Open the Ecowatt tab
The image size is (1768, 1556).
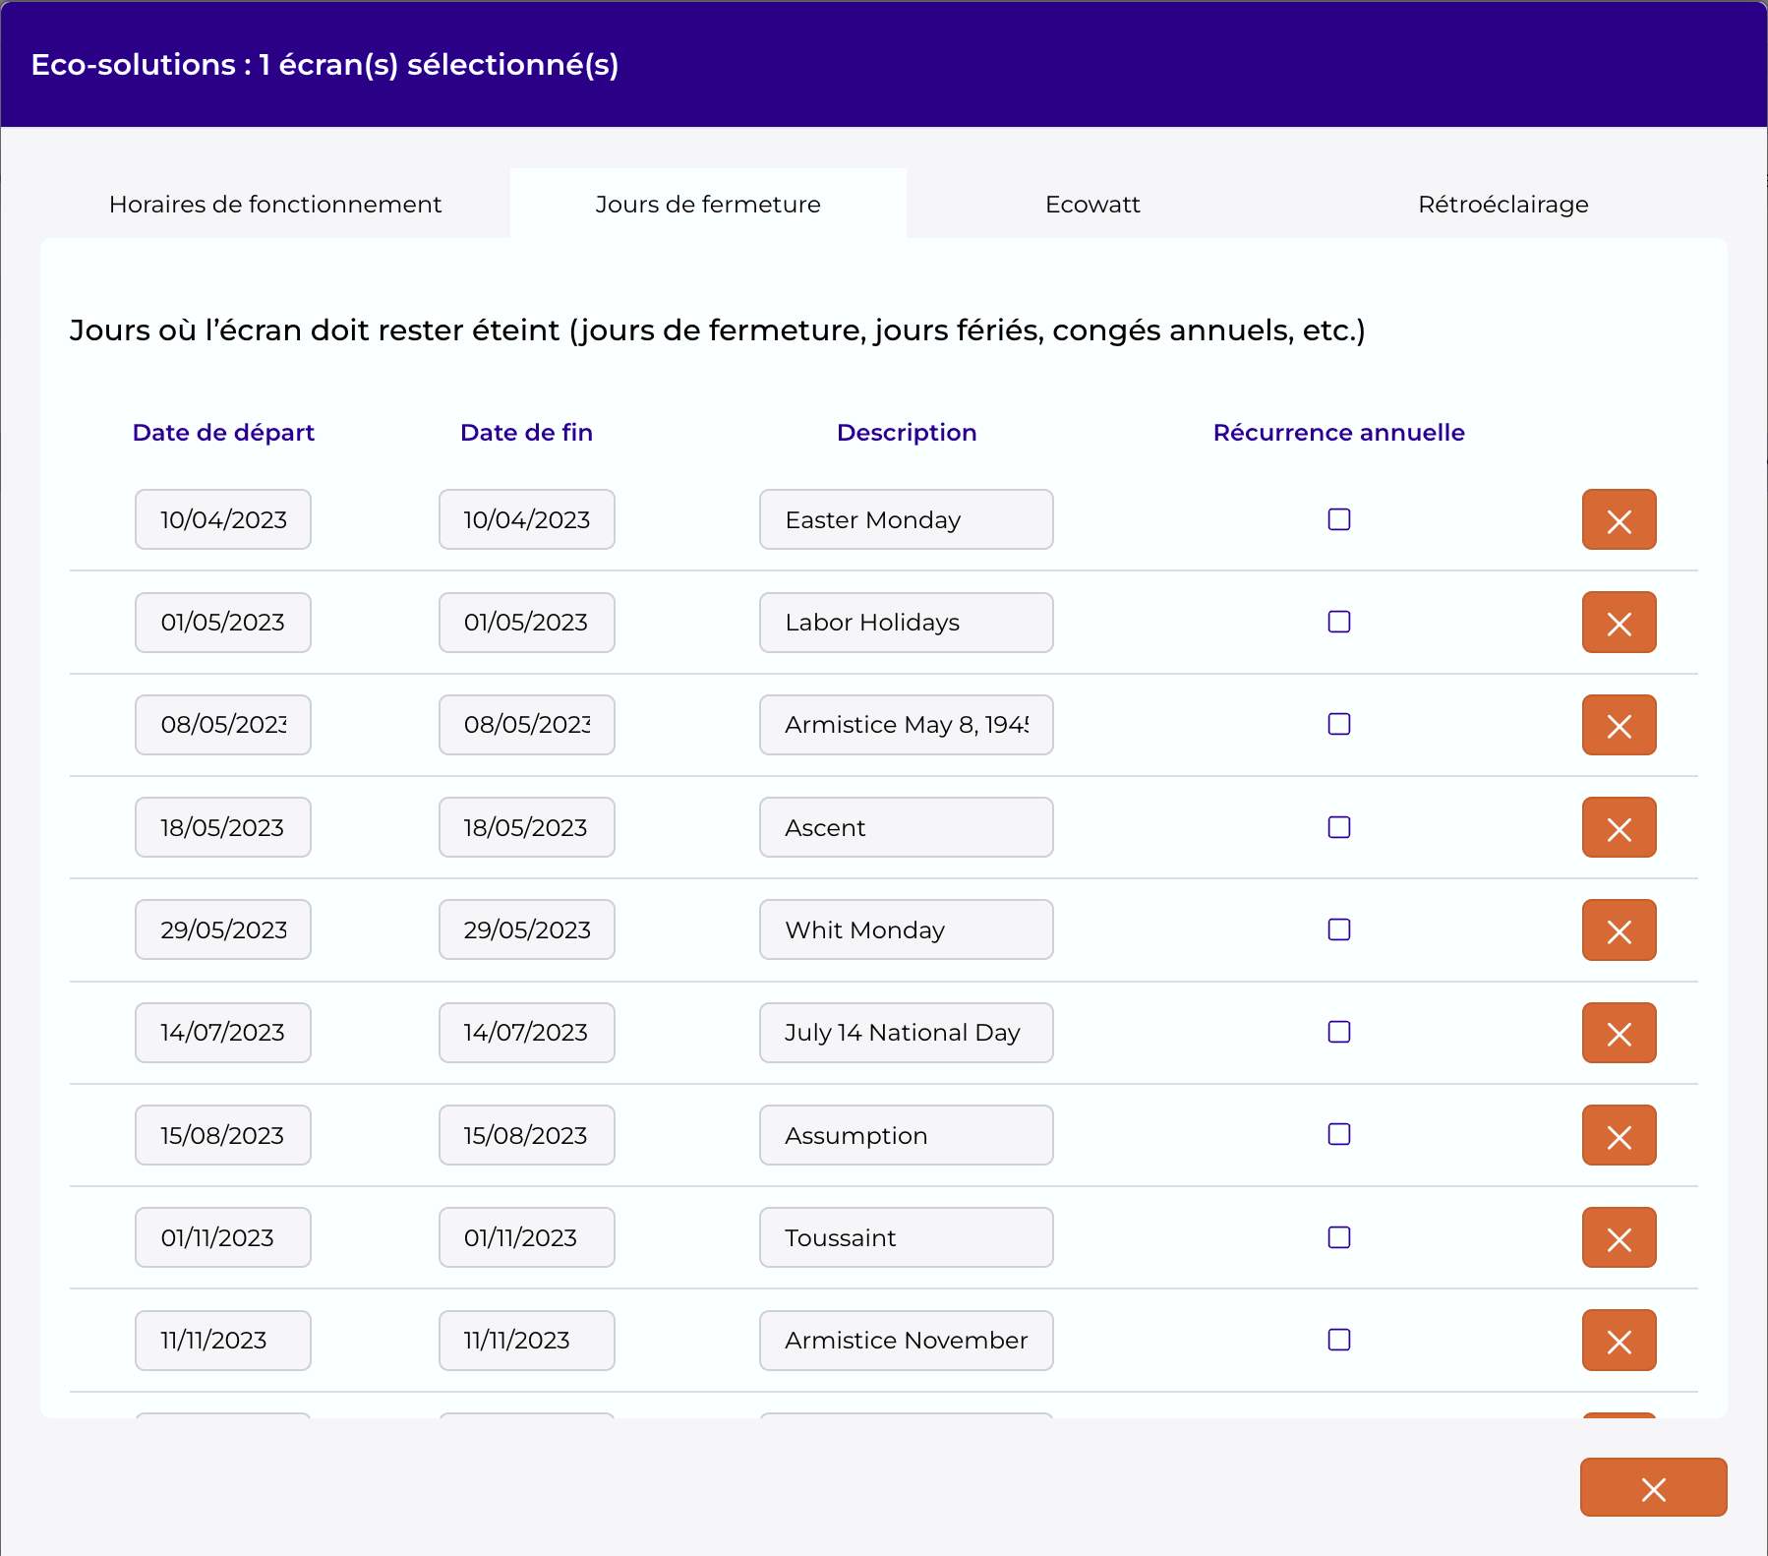[x=1092, y=205]
